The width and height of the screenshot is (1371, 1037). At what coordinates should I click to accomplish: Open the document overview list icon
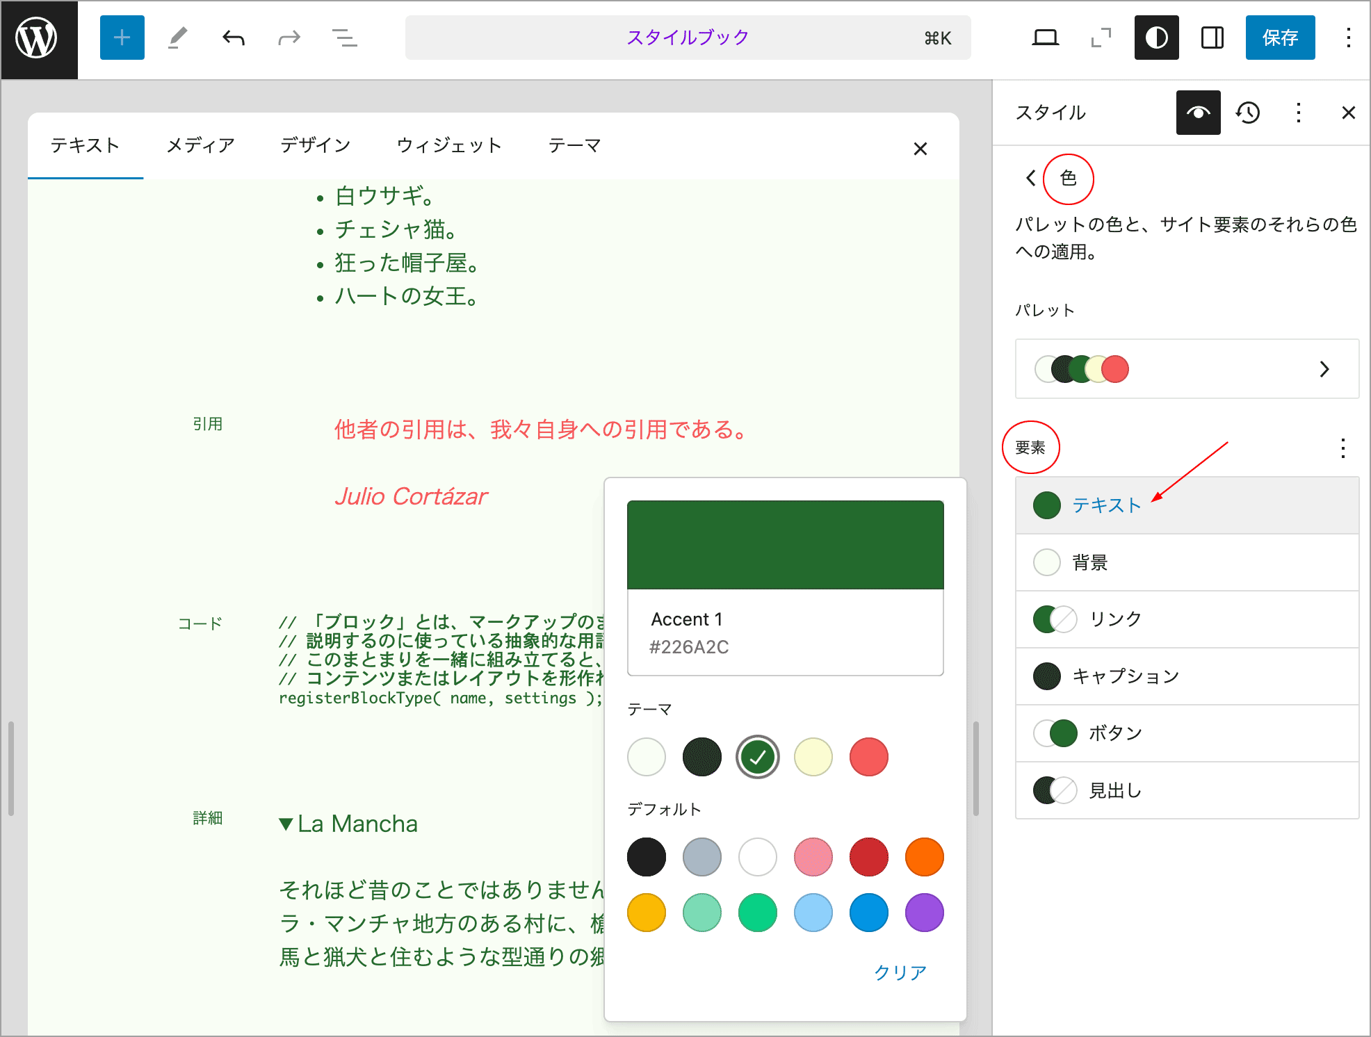(x=344, y=38)
